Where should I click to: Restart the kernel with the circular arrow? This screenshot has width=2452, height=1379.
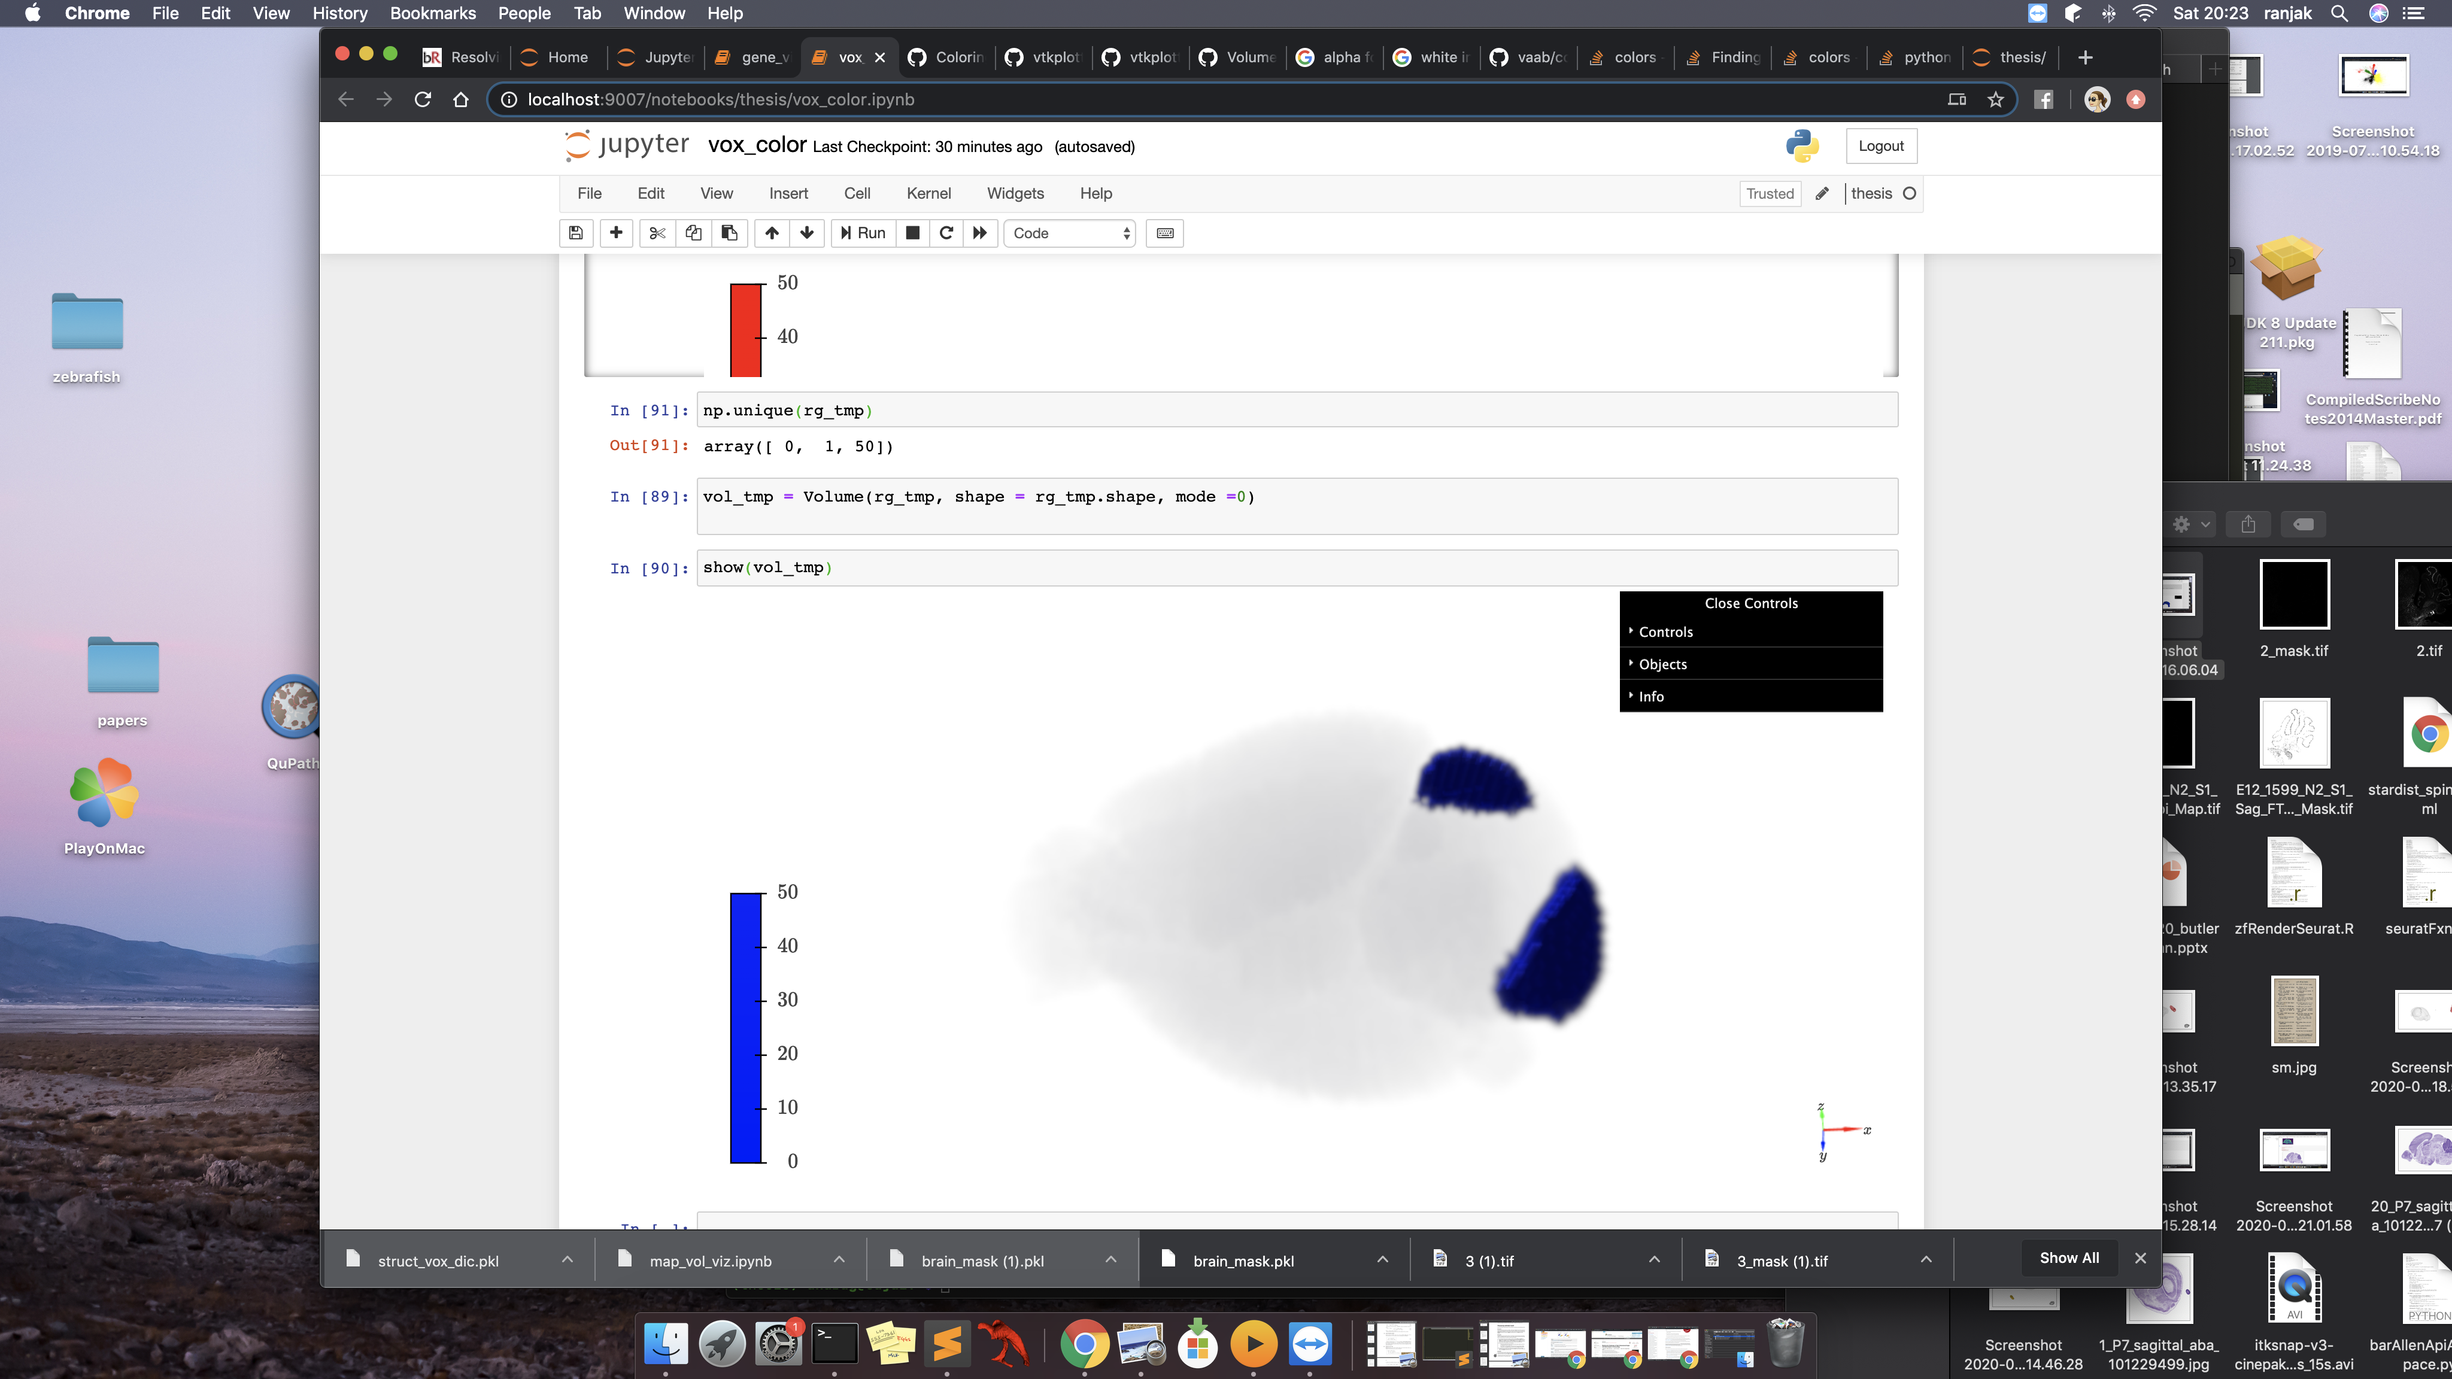946,233
